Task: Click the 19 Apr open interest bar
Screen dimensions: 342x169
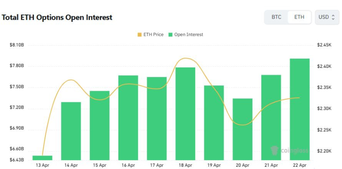Action: point(214,123)
